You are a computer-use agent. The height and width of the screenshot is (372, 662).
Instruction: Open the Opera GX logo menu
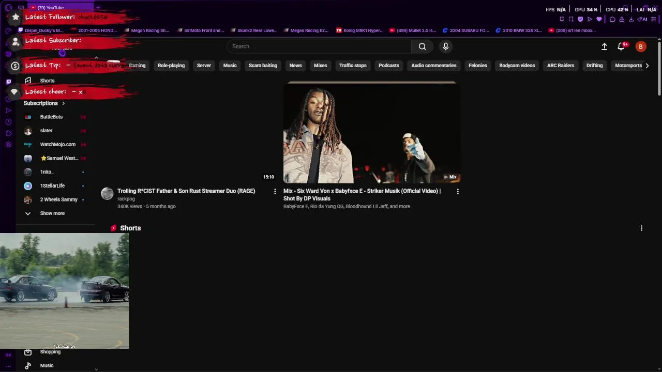(x=8, y=8)
